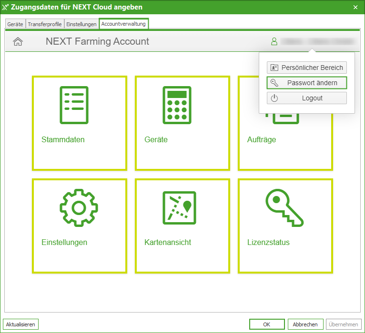365x333 pixels.
Task: Choose Persönlicher Bereich from user menu
Action: point(306,68)
